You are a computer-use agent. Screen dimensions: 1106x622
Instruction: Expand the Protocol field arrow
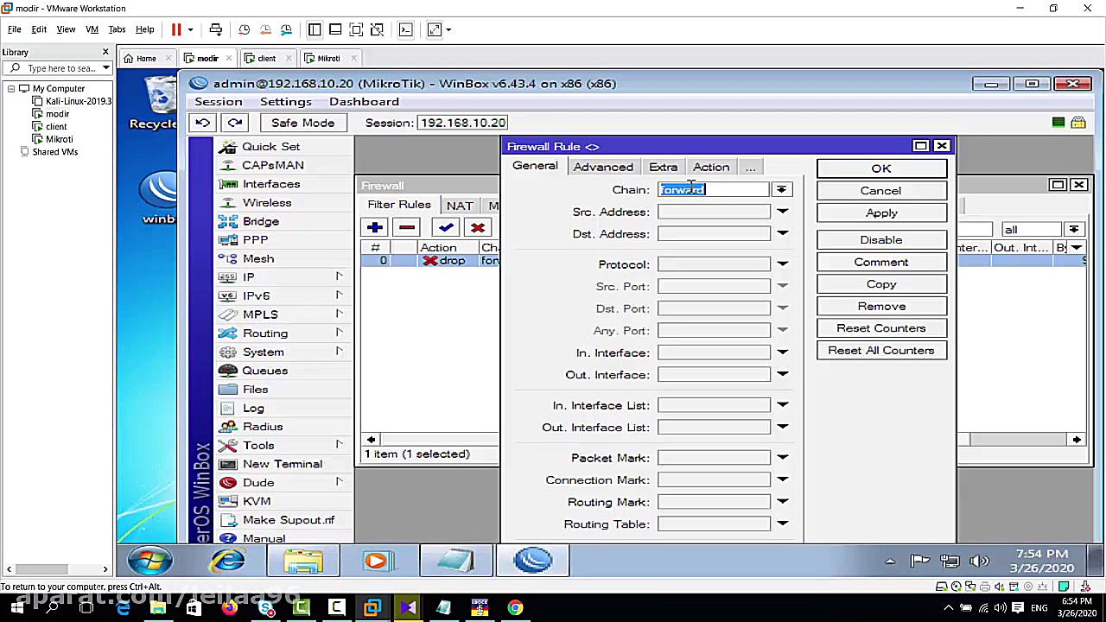coord(782,264)
